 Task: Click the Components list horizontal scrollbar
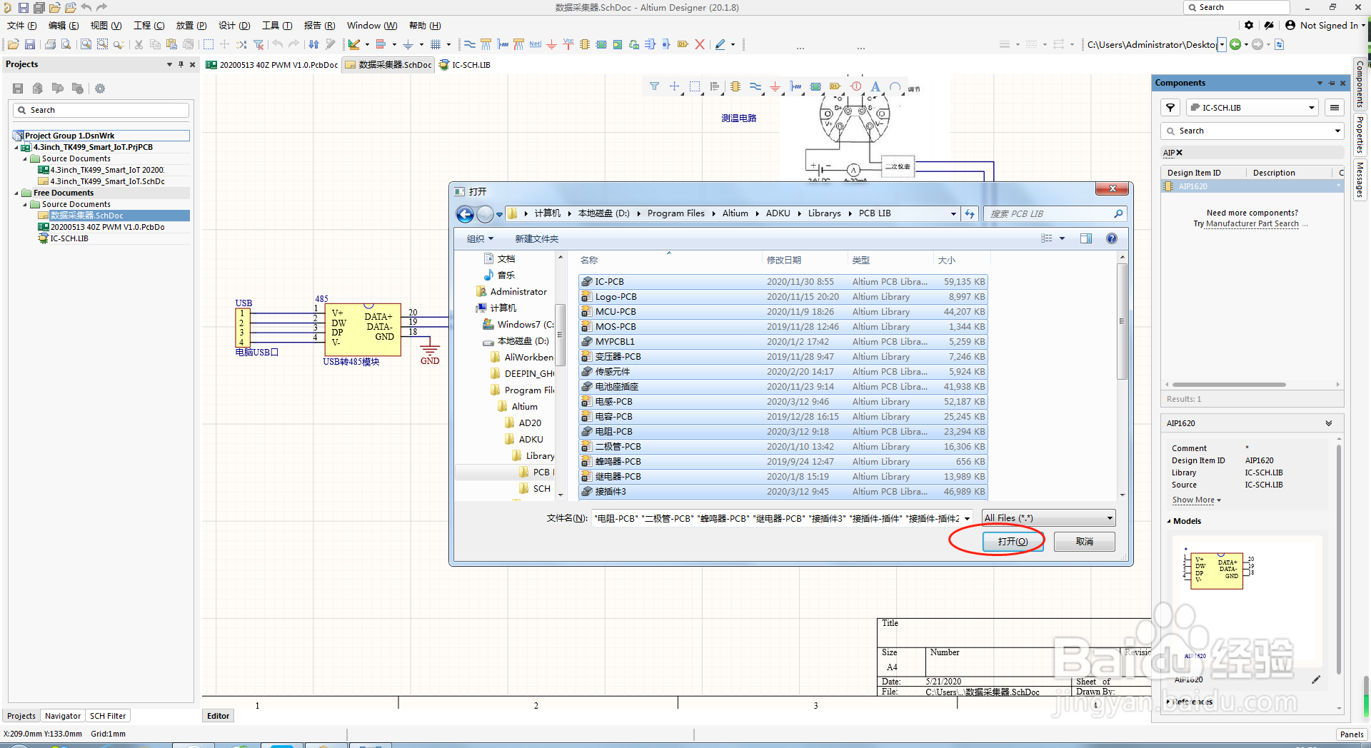point(1229,385)
